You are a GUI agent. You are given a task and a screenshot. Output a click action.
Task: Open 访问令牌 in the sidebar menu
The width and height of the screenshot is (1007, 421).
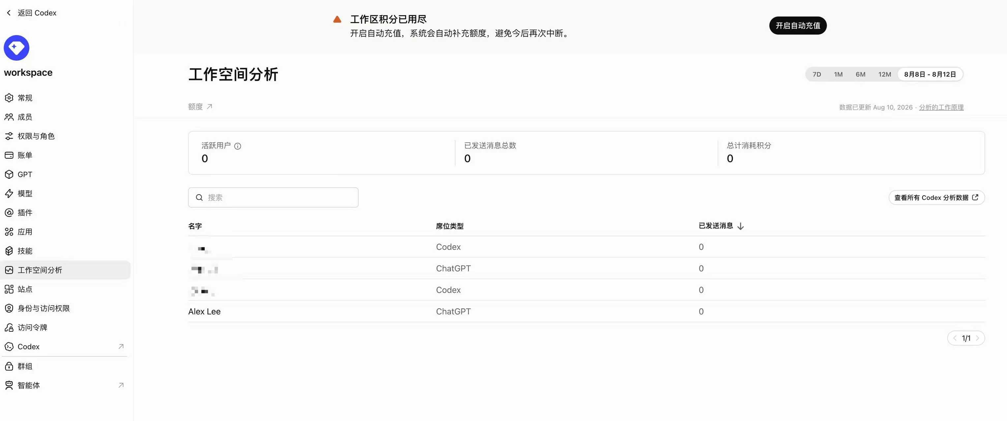point(65,328)
